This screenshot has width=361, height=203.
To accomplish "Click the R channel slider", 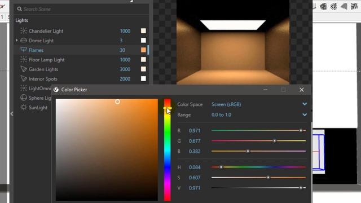I will 258,130.
